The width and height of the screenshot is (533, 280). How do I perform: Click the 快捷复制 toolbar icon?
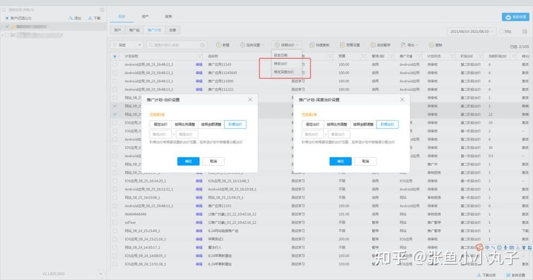(x=319, y=45)
